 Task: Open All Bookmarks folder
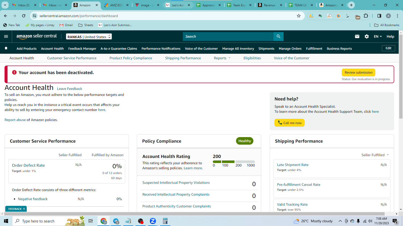[x=387, y=25]
